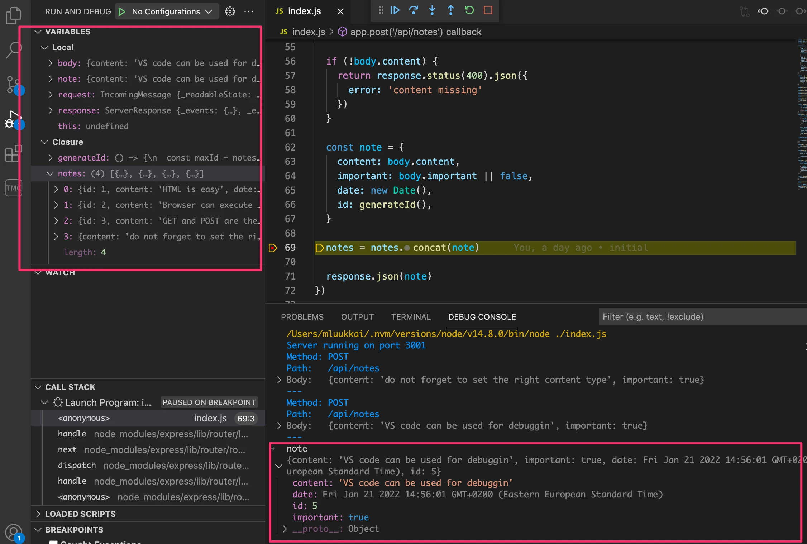Expand the request variable
This screenshot has width=807, height=544.
51,95
